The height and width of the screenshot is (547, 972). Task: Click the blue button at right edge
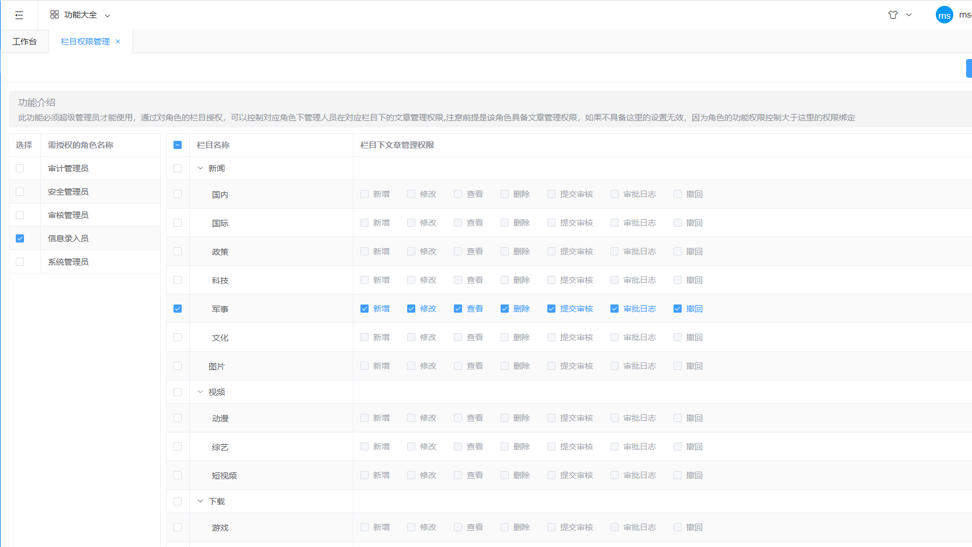pos(968,68)
